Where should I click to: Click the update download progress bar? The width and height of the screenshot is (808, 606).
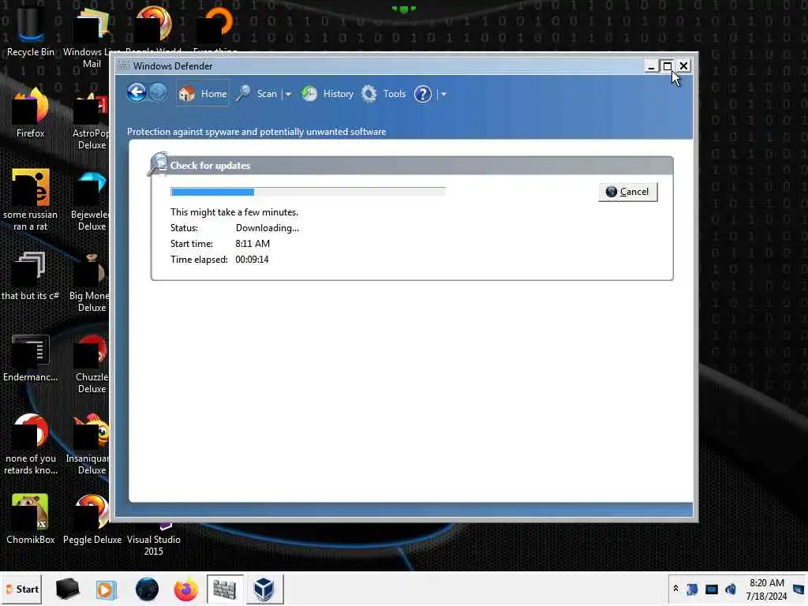pos(308,192)
